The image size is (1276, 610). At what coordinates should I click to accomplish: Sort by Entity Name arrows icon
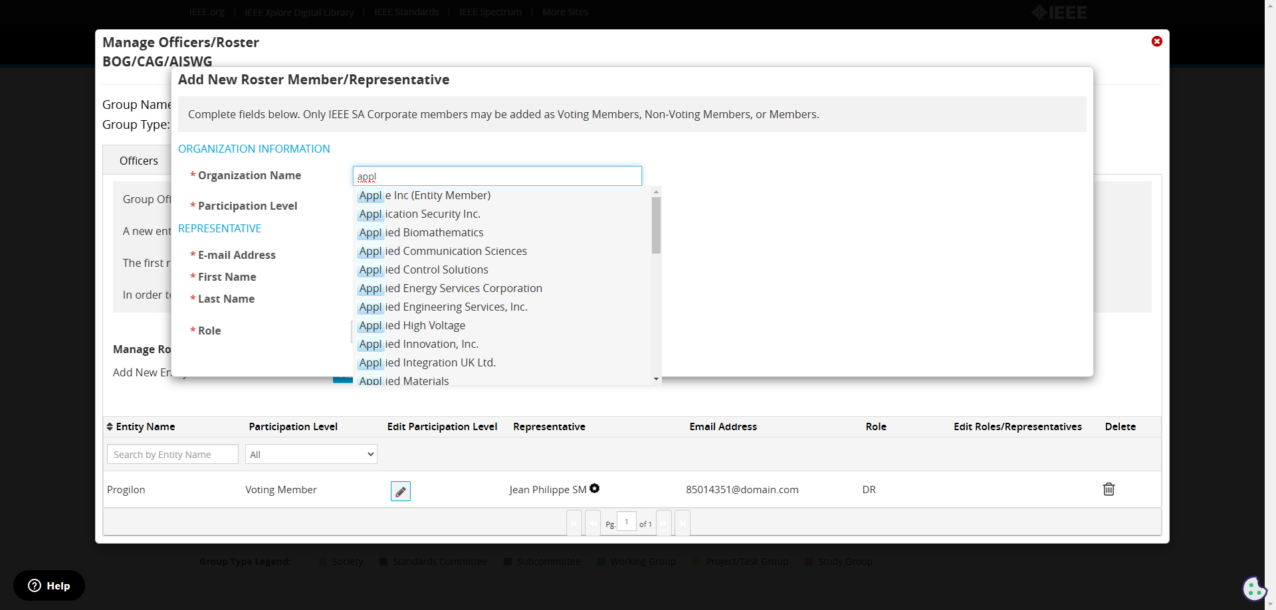(x=110, y=427)
